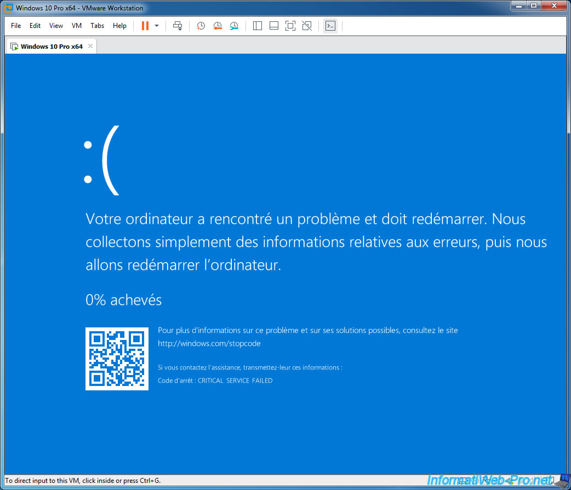The image size is (571, 490).
Task: Click the 'Si vous contactez l'assistance' line
Action: 250,367
